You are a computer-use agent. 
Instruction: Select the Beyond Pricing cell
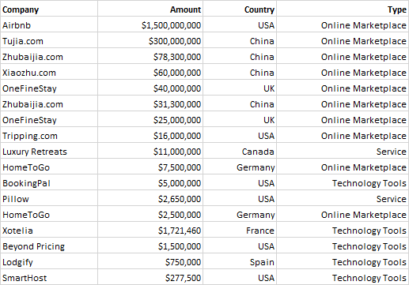(49, 246)
